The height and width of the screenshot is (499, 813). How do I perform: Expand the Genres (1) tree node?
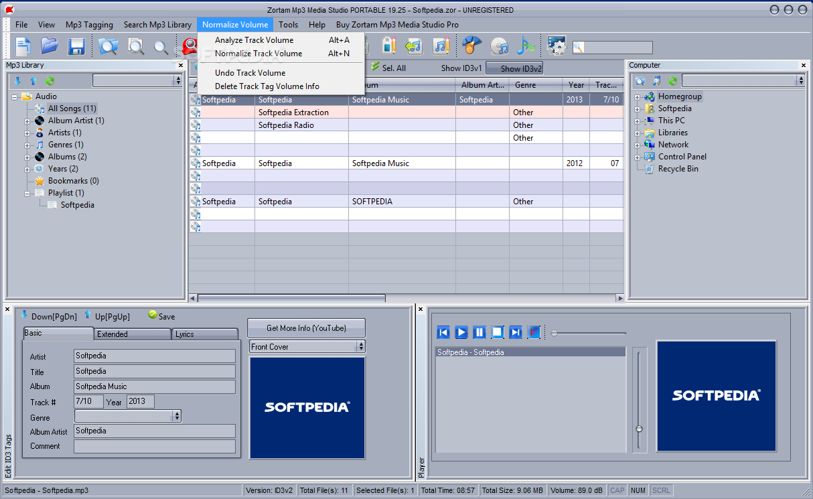tap(27, 145)
